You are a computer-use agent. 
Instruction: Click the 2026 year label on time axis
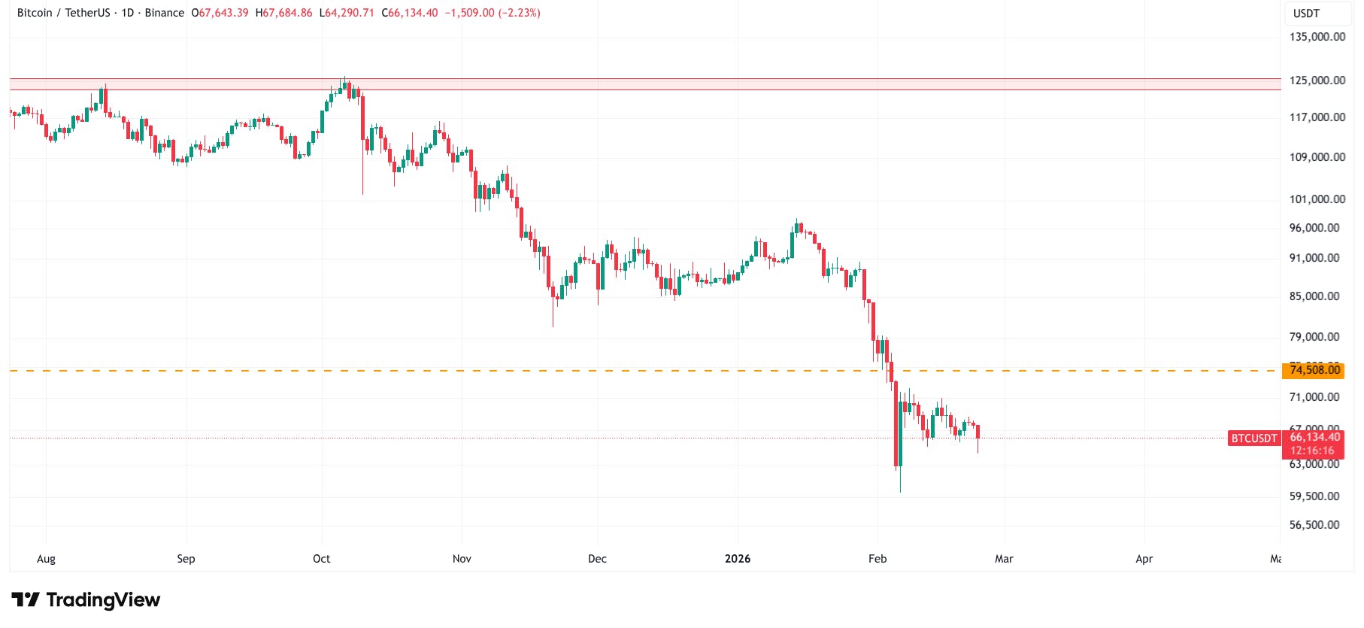[737, 559]
